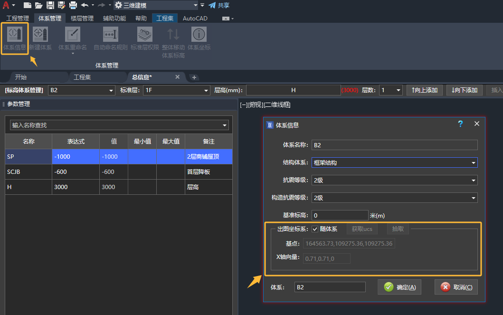Click the 取消(C) button
The height and width of the screenshot is (315, 503).
pos(456,287)
